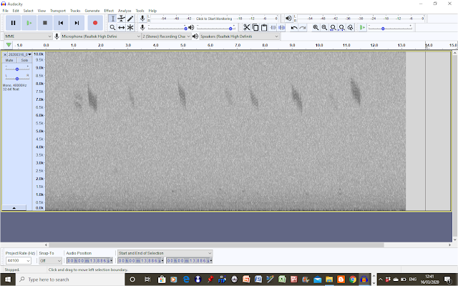
Task: Open the MME audio host dropdown
Action: (29, 36)
